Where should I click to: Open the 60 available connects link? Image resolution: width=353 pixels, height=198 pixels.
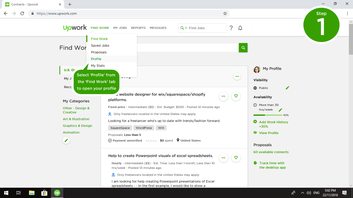[271, 152]
